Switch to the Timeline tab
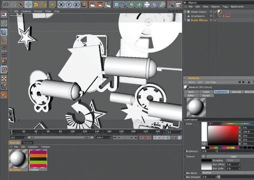254x180 pixels. (27, 143)
